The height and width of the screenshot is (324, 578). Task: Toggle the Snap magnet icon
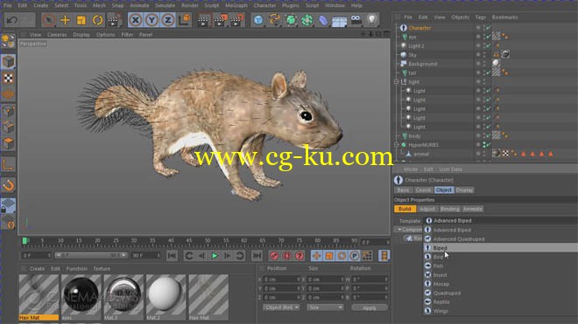click(x=8, y=186)
